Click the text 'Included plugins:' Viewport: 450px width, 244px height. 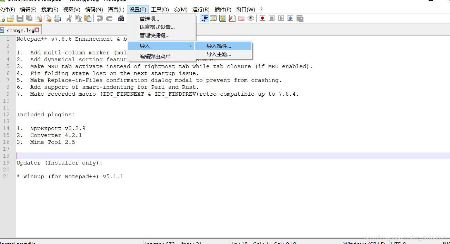point(46,115)
